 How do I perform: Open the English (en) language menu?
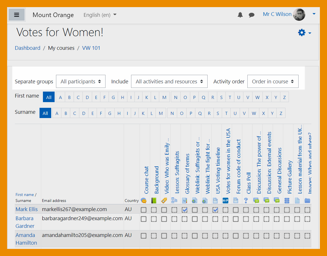tap(100, 15)
